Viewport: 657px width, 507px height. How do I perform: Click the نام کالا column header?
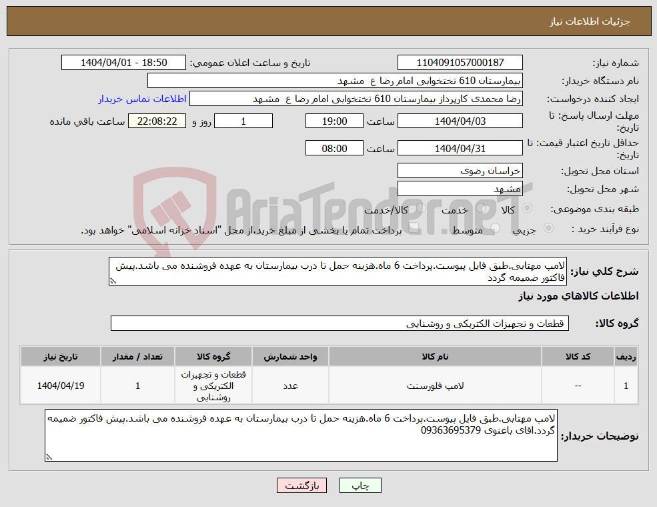435,357
